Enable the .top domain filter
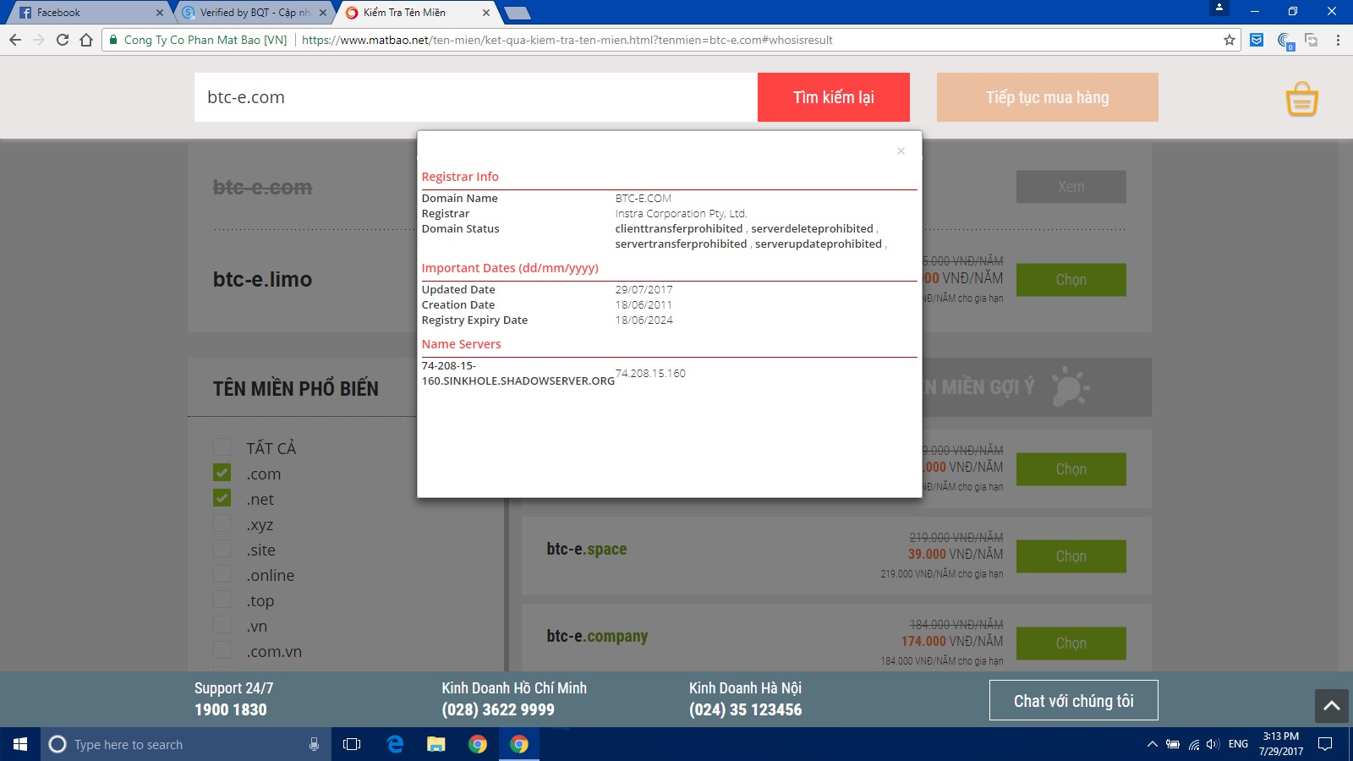Viewport: 1353px width, 761px height. (222, 599)
